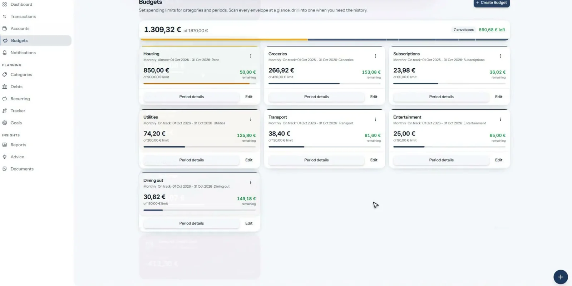The width and height of the screenshot is (572, 286).
Task: Click the Housing budget progress bar
Action: point(199,84)
